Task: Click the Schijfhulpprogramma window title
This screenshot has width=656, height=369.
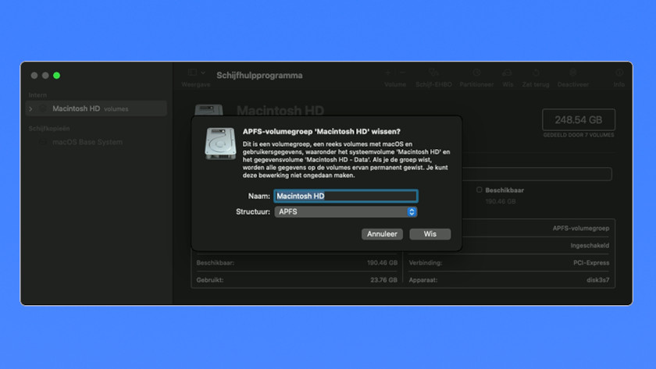Action: coord(259,76)
